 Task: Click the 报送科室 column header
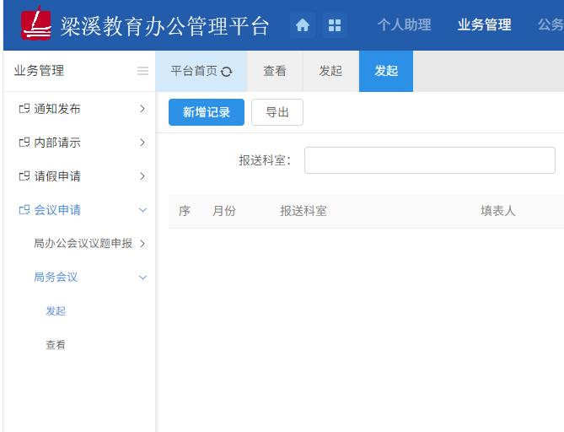click(x=303, y=211)
